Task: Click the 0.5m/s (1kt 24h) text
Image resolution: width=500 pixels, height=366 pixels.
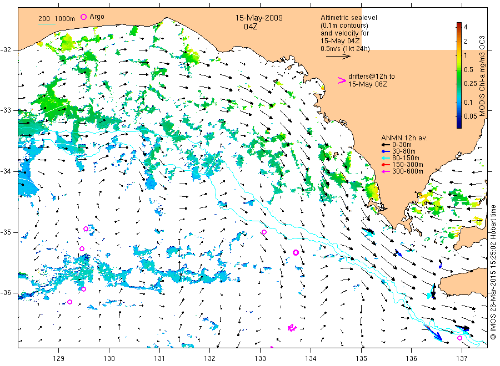Action: (x=346, y=49)
